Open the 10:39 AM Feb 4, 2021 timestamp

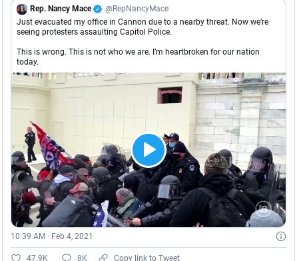(x=51, y=236)
